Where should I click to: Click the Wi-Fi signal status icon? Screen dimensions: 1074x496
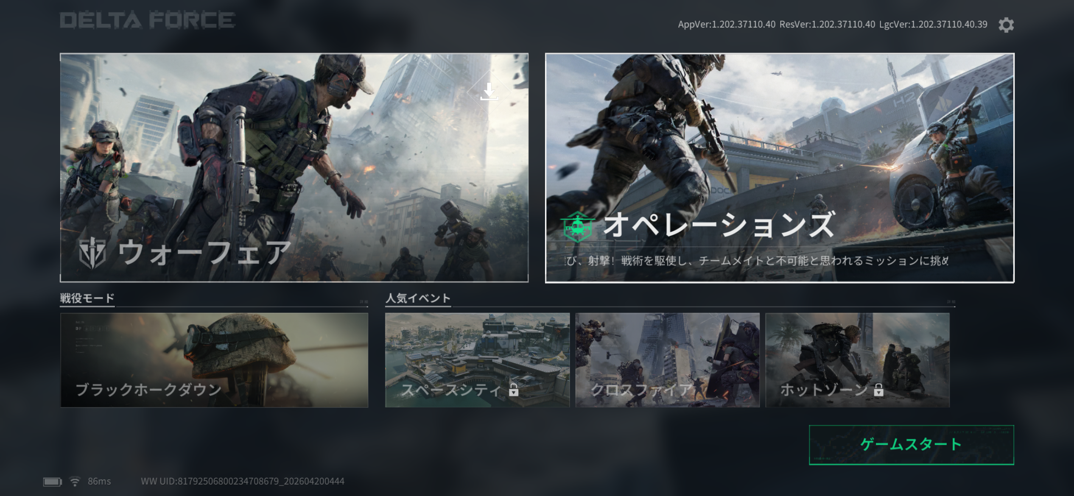coord(75,482)
